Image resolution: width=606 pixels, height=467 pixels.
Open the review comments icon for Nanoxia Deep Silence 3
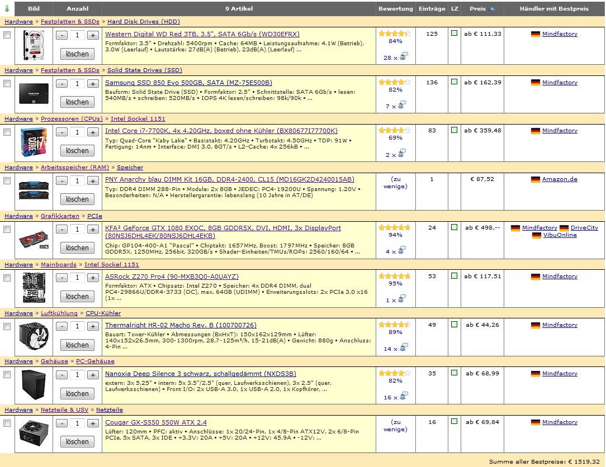(x=404, y=396)
